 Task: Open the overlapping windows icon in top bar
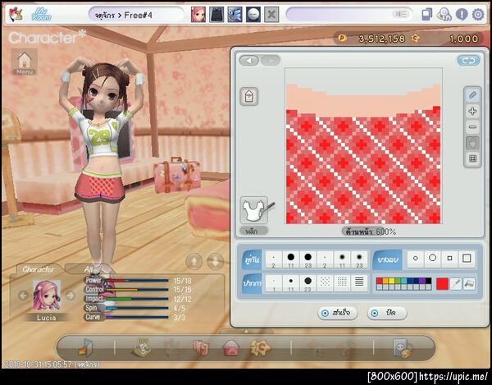click(426, 15)
